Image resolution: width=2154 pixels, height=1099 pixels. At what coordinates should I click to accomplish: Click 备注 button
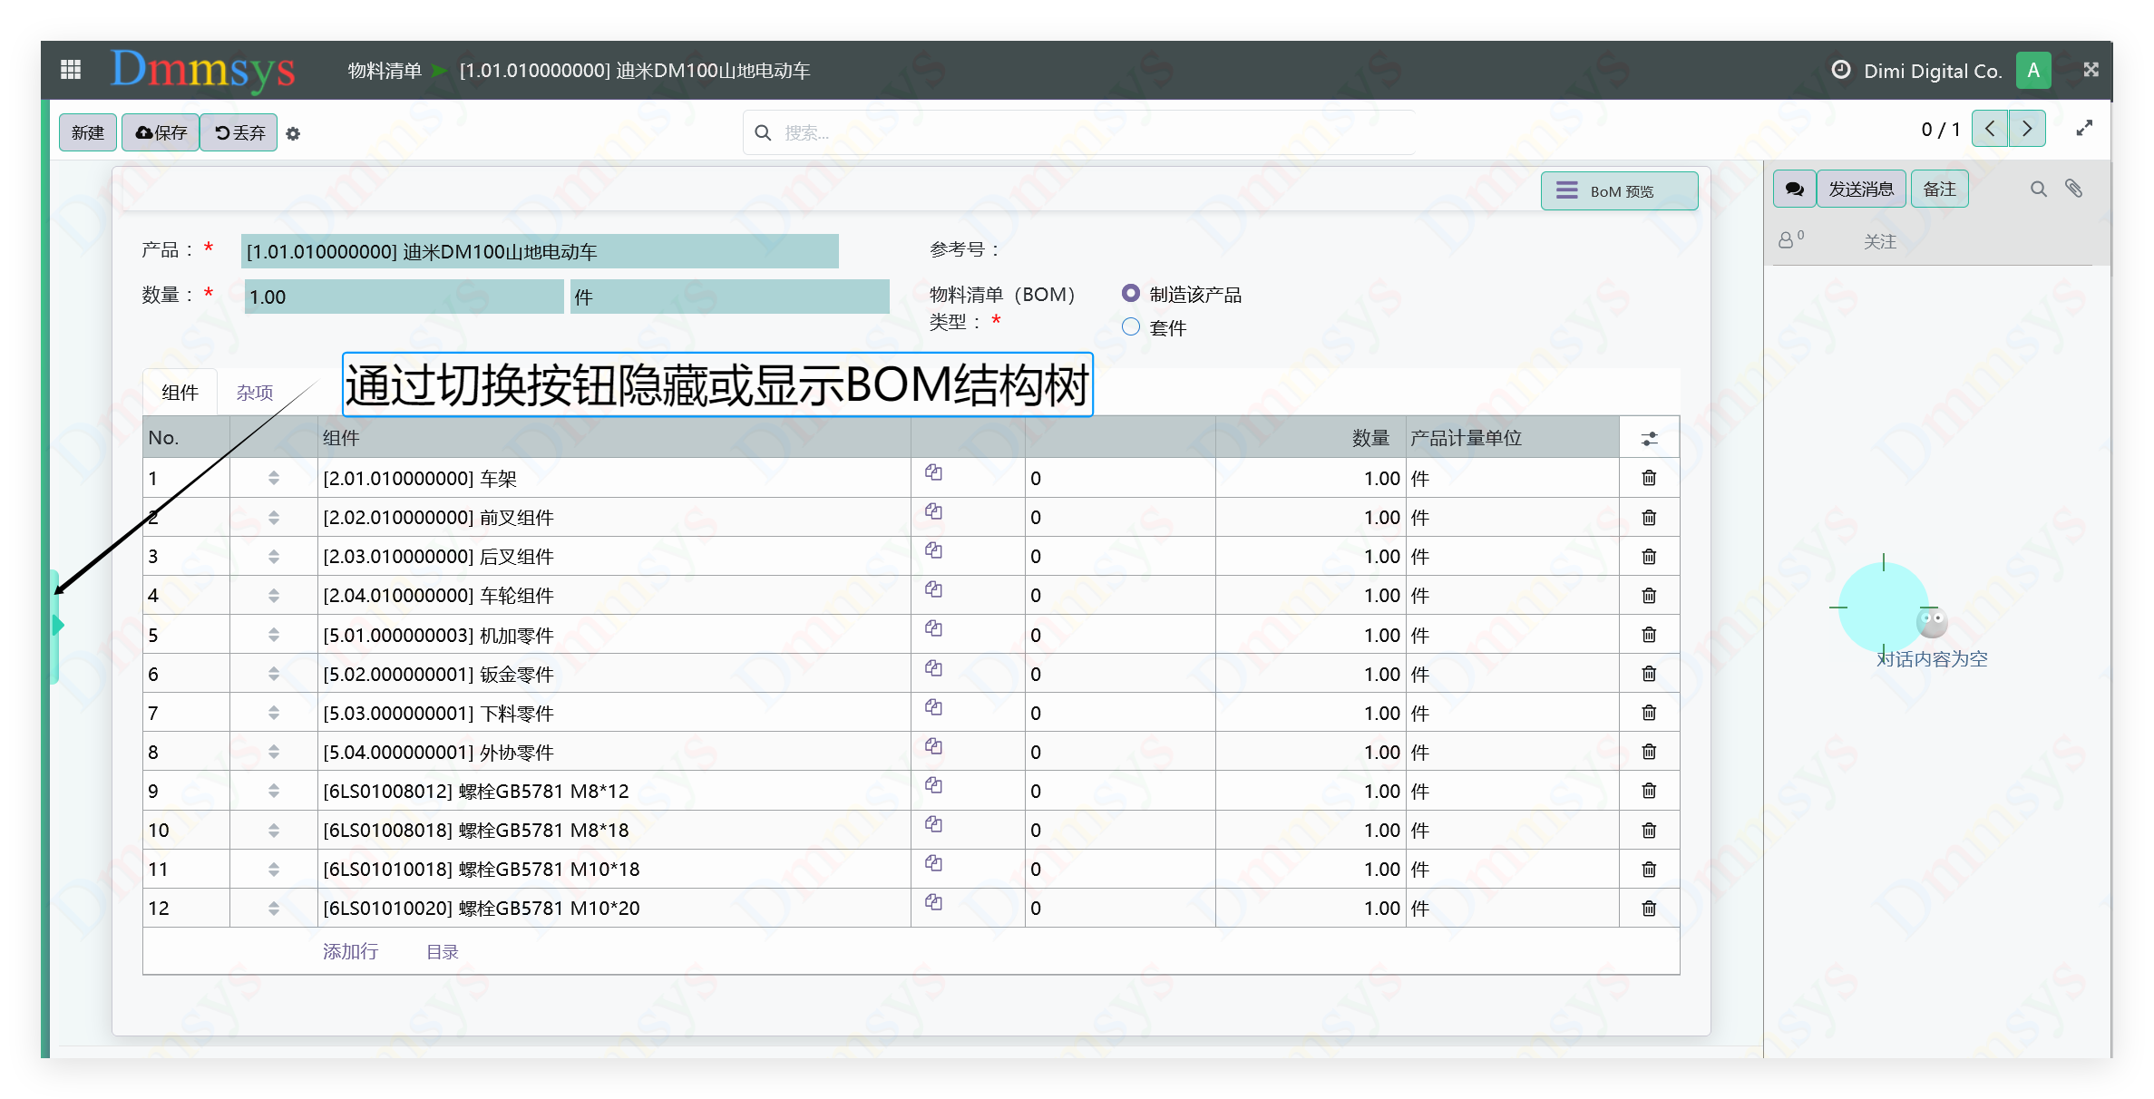pyautogui.click(x=1939, y=189)
